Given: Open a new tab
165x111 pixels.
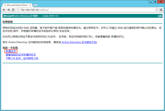Looking at the screenshot, I should click(35, 5).
